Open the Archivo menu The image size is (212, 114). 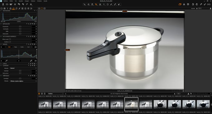tap(6, 1)
